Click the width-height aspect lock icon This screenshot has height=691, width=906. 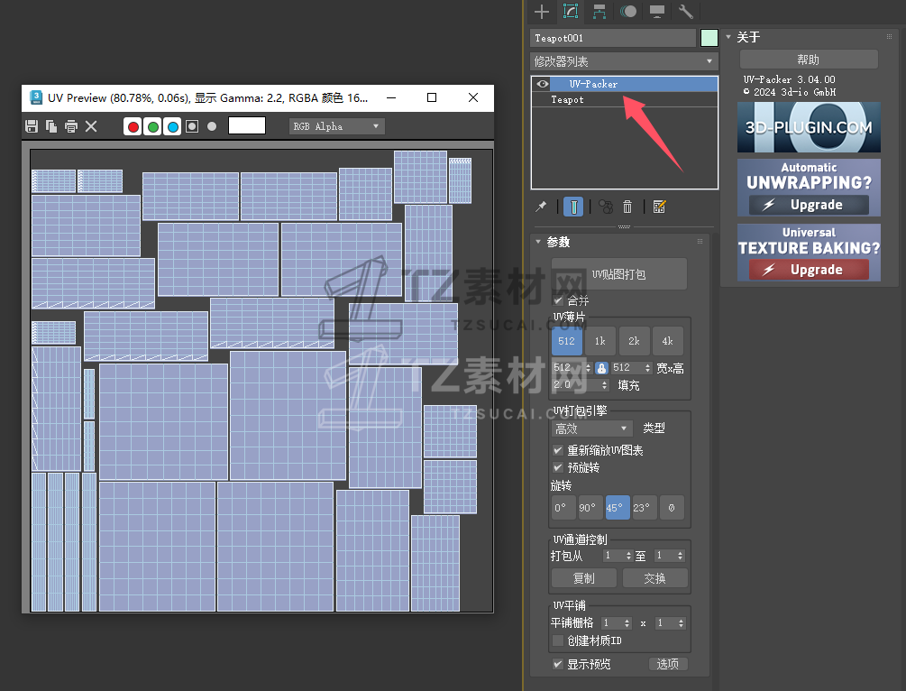click(601, 368)
